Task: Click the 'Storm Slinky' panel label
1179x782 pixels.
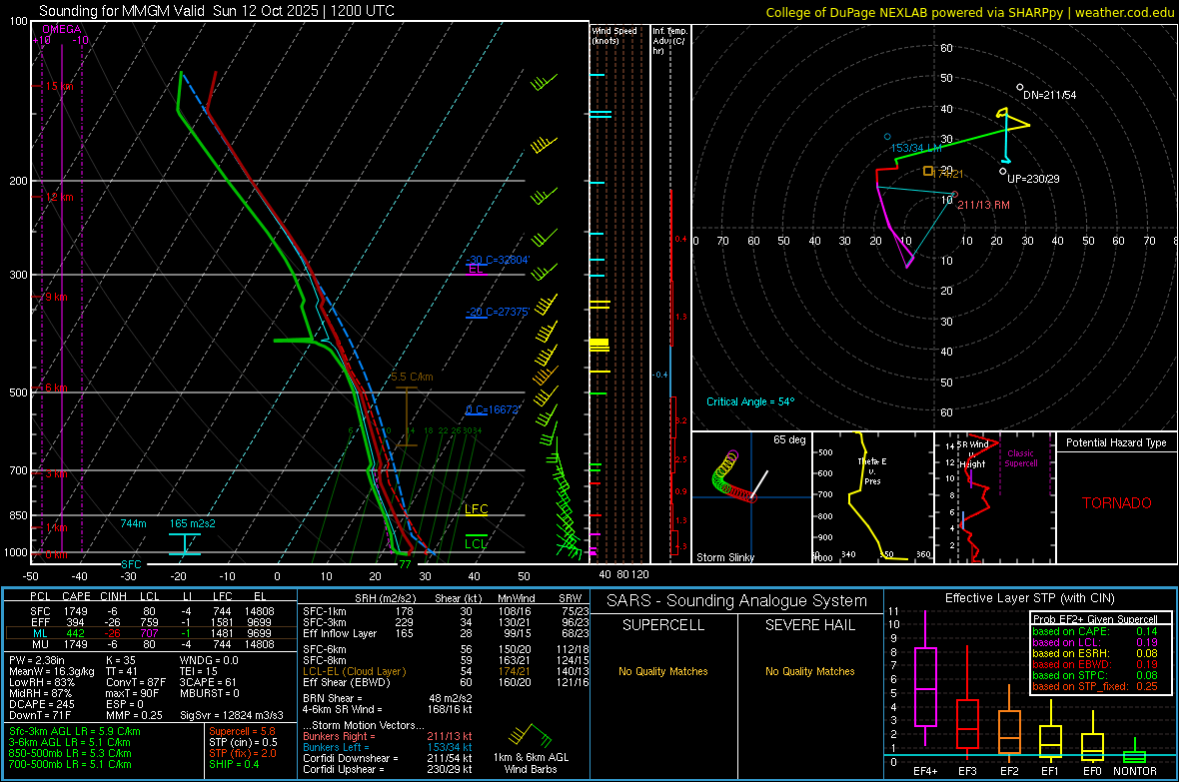Action: coord(724,557)
